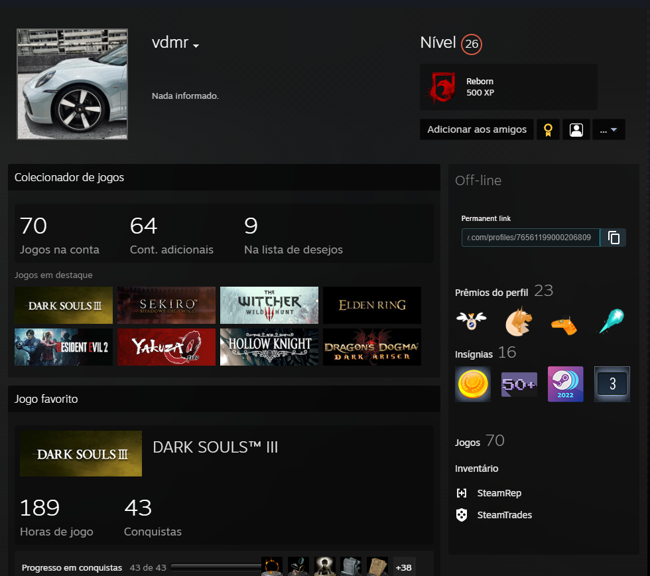This screenshot has width=650, height=576.
Task: Click the permanent link input field
Action: pyautogui.click(x=531, y=238)
